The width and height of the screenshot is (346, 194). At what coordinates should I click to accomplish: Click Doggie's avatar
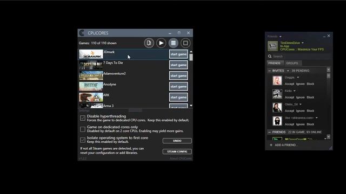point(277,80)
